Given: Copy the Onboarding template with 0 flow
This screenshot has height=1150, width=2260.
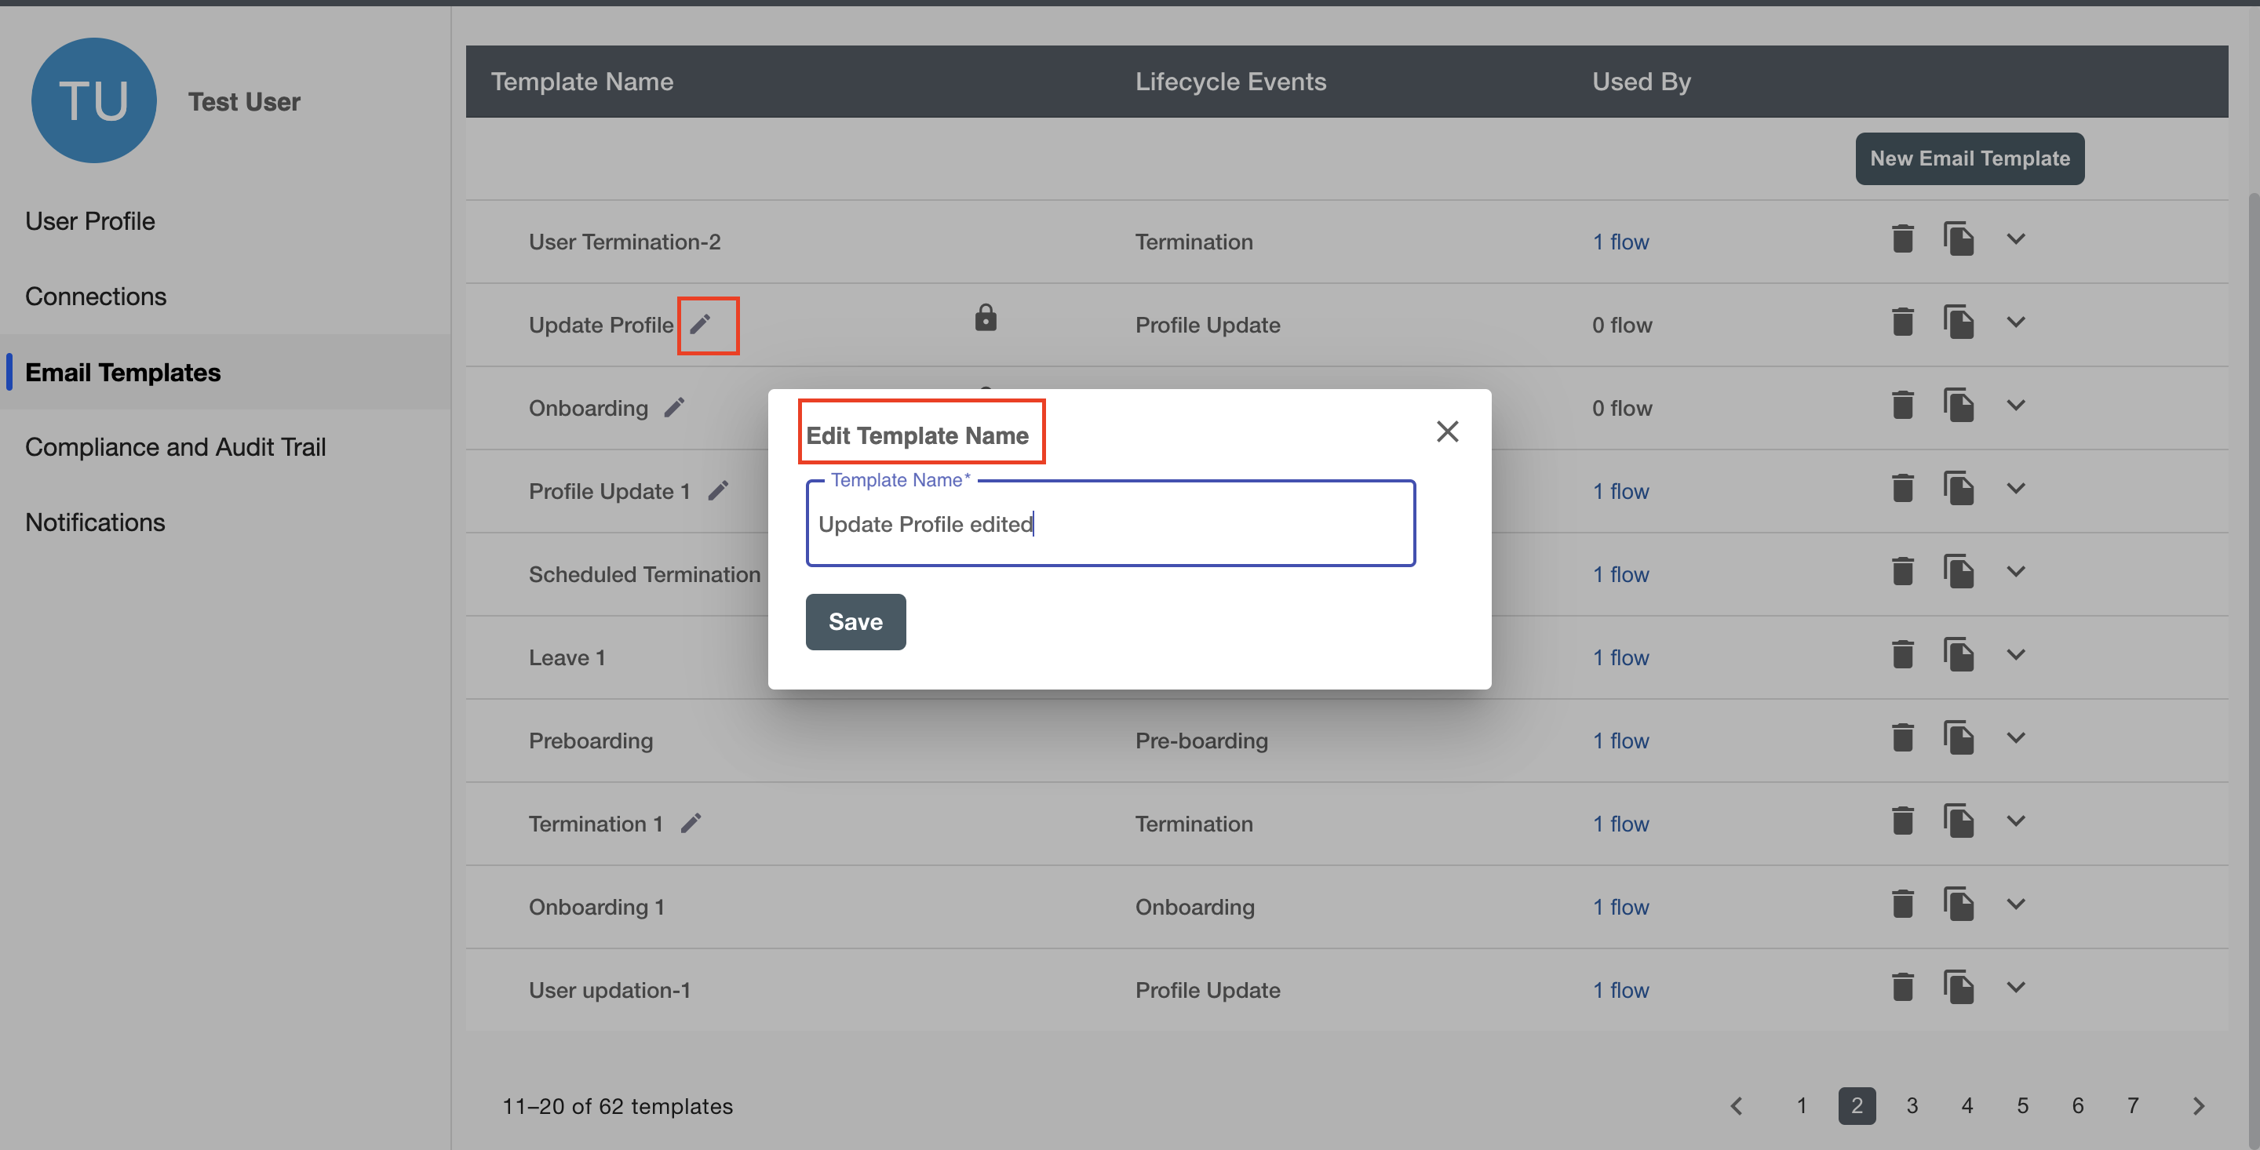Looking at the screenshot, I should tap(1958, 406).
